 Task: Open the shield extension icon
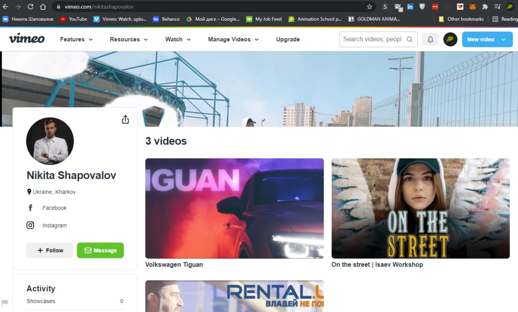coord(422,7)
